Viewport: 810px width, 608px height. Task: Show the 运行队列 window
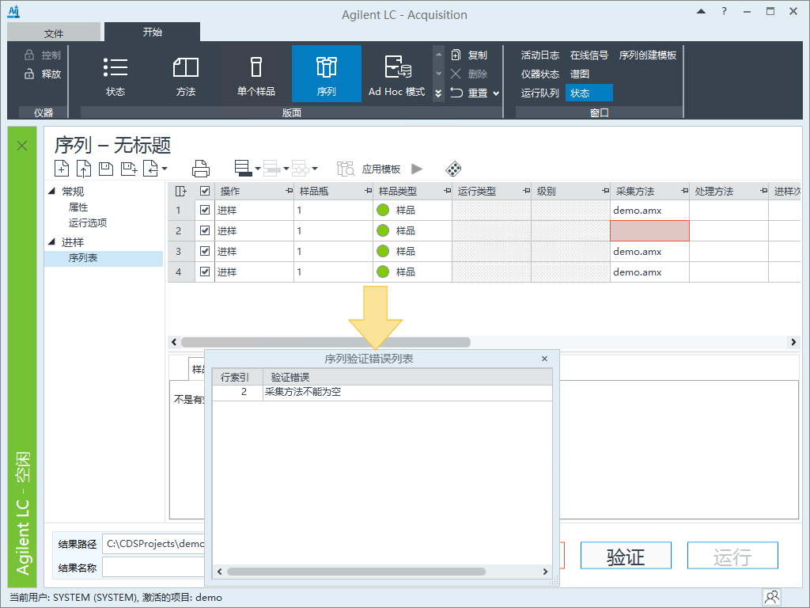(x=539, y=93)
